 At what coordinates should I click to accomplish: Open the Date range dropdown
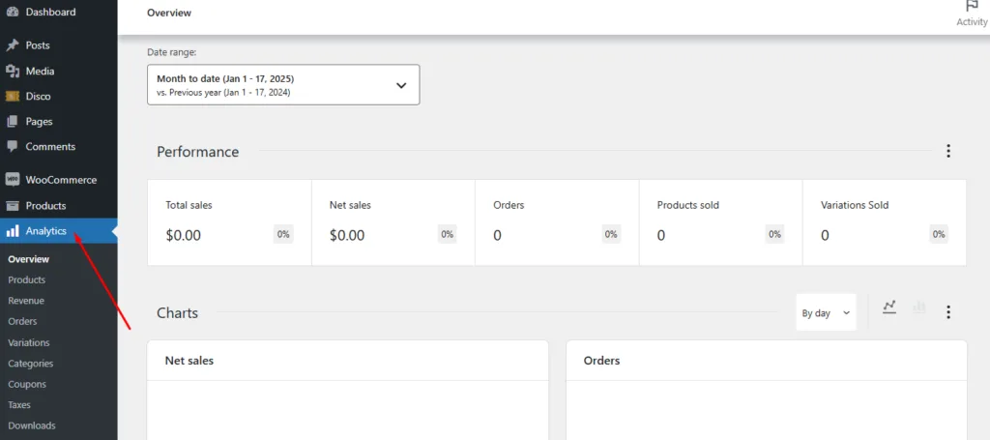[283, 84]
